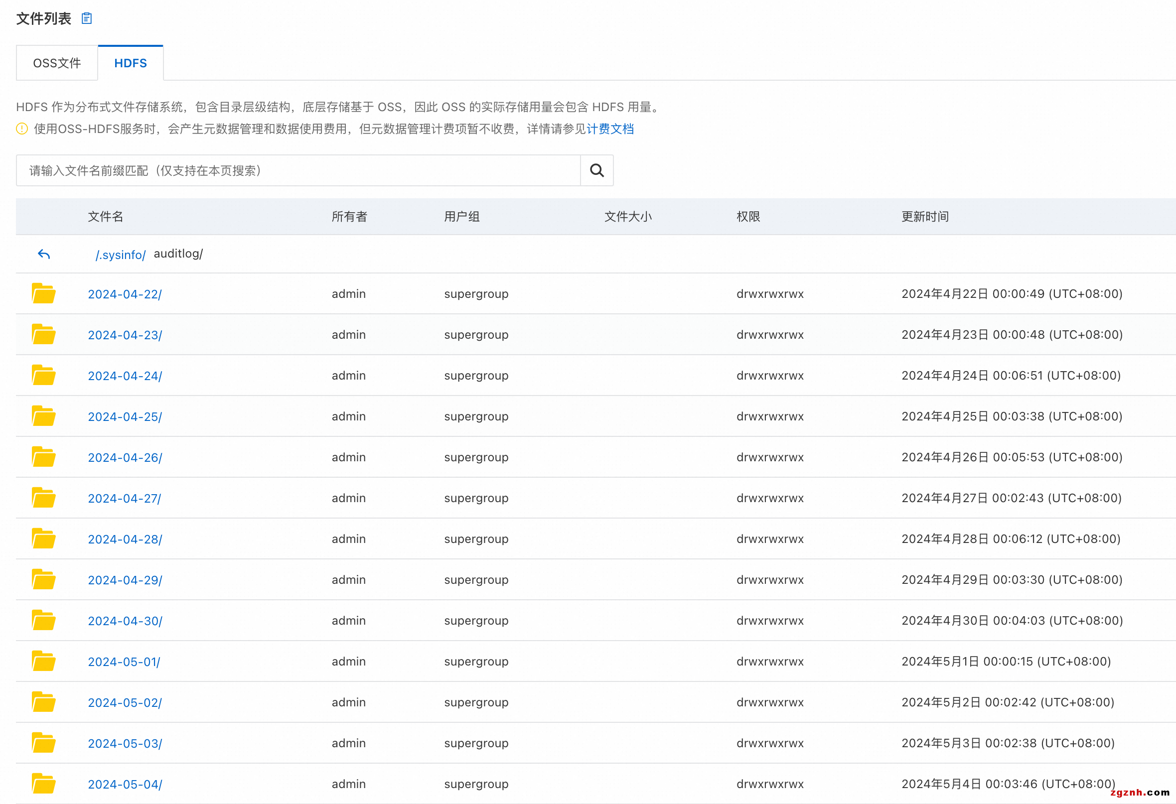Open the 2024-04-30/ directory link
Screen dimensions: 1176x804
(125, 621)
